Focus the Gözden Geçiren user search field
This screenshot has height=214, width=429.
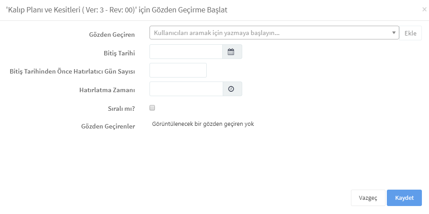(274, 33)
